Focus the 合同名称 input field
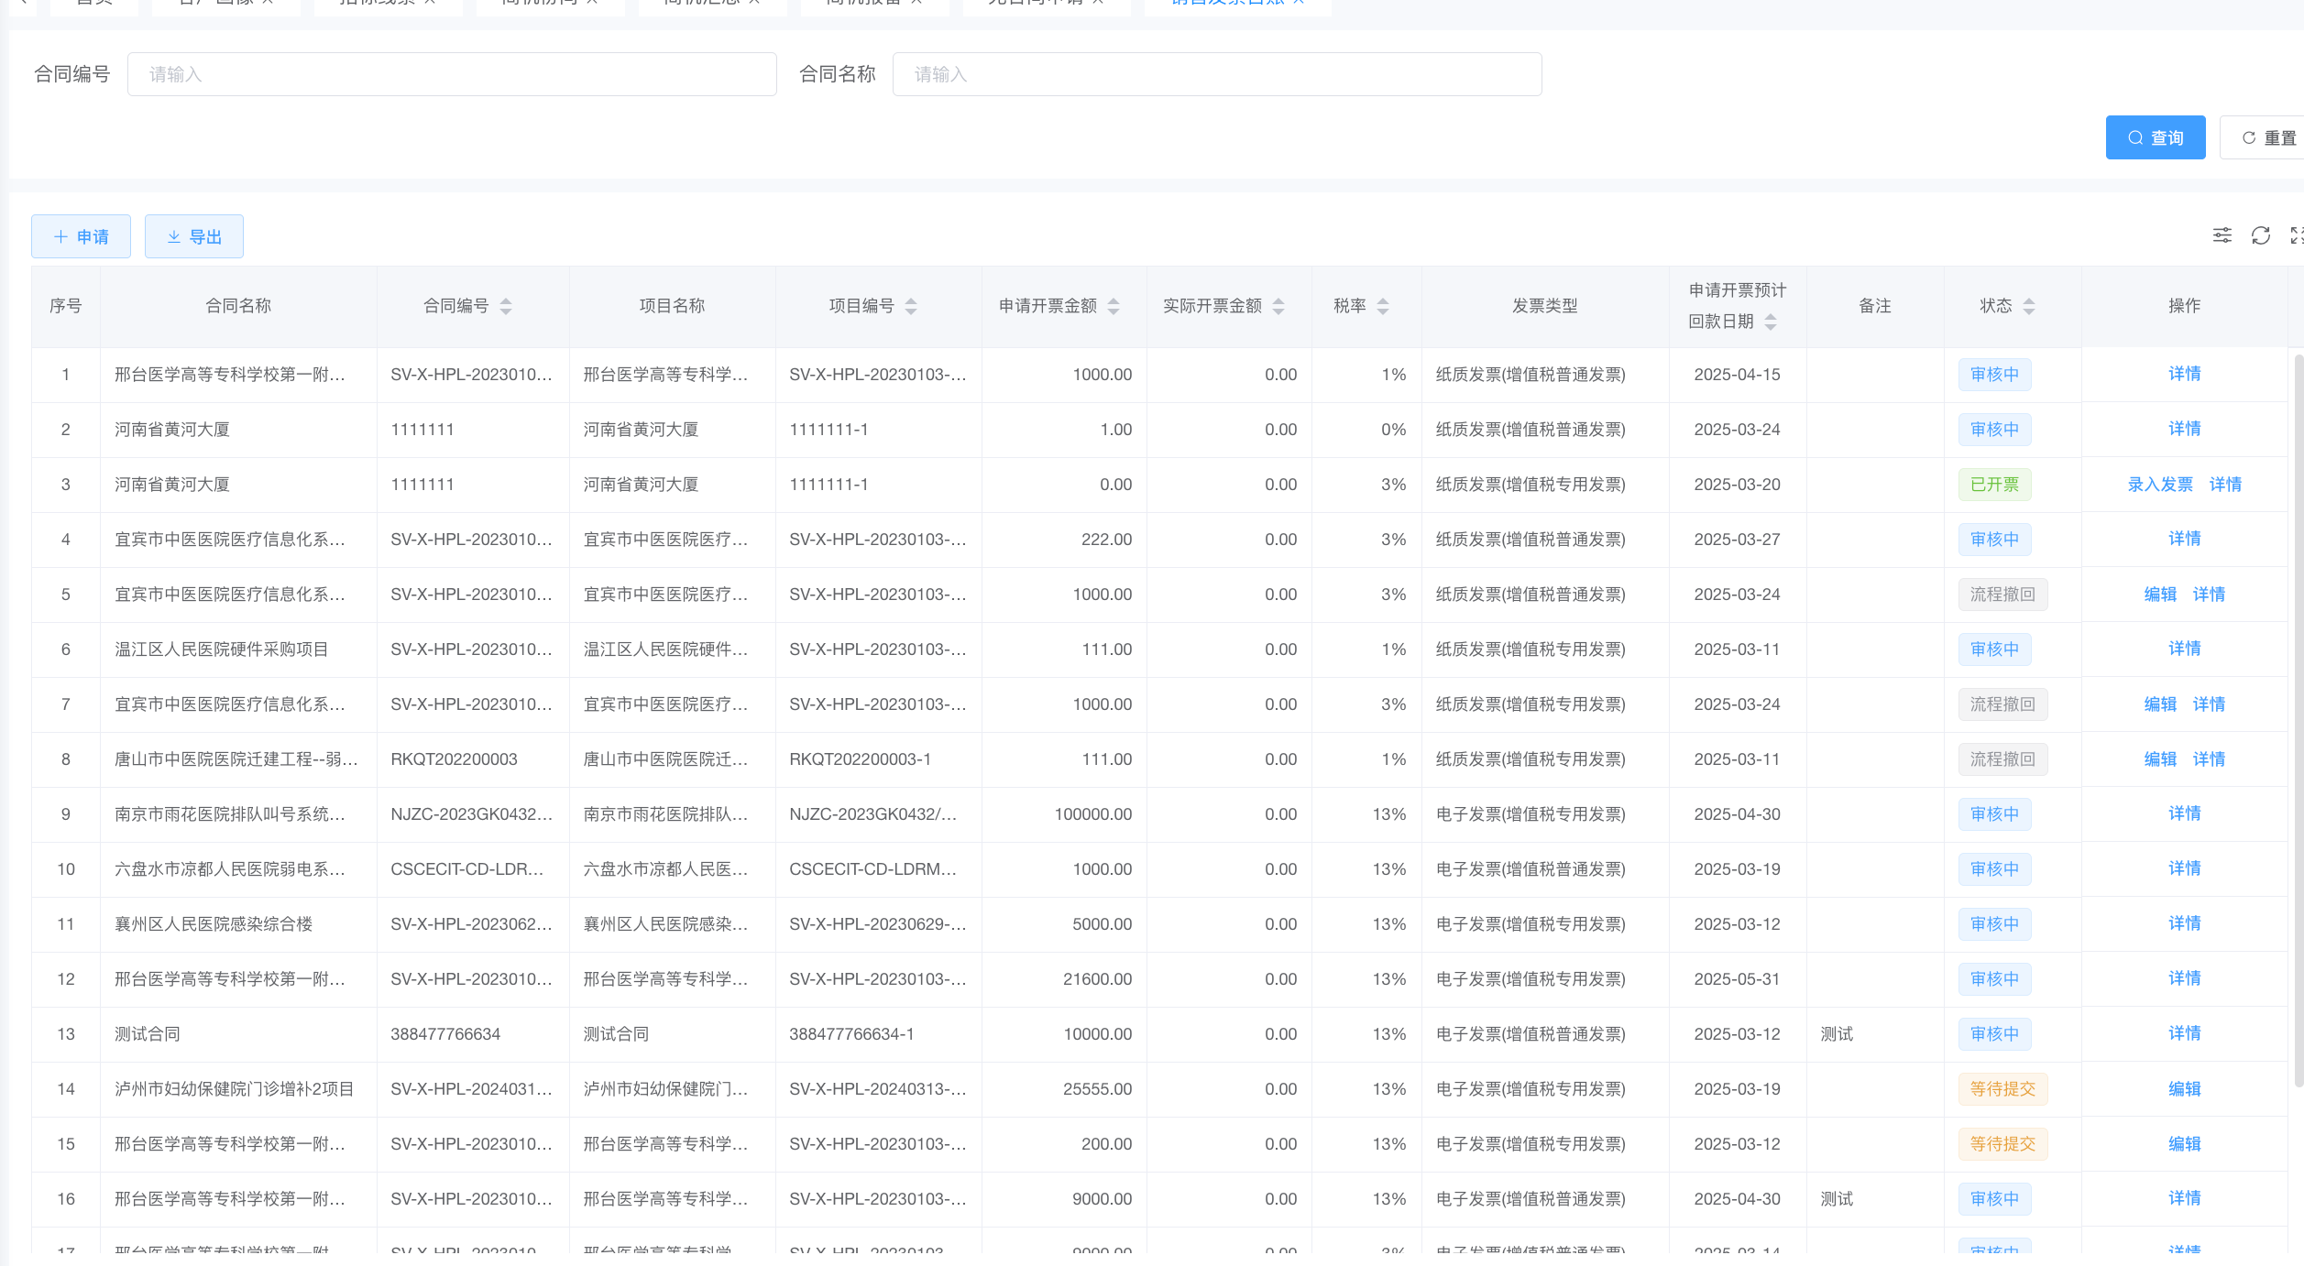Screen dimensions: 2304x1266 coord(1217,74)
